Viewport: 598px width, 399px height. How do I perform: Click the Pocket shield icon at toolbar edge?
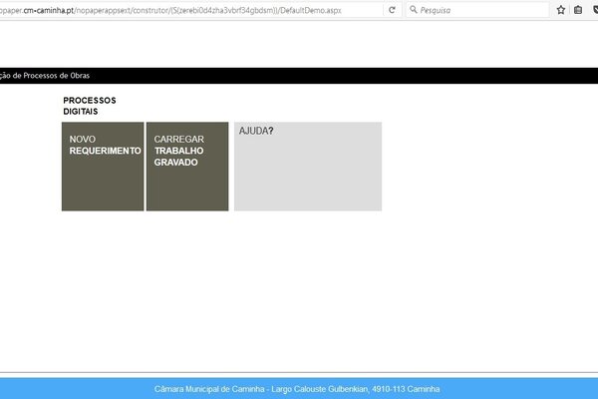tap(594, 9)
